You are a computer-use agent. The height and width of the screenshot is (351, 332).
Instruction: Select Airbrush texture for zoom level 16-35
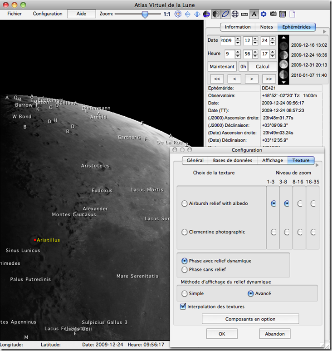click(313, 204)
